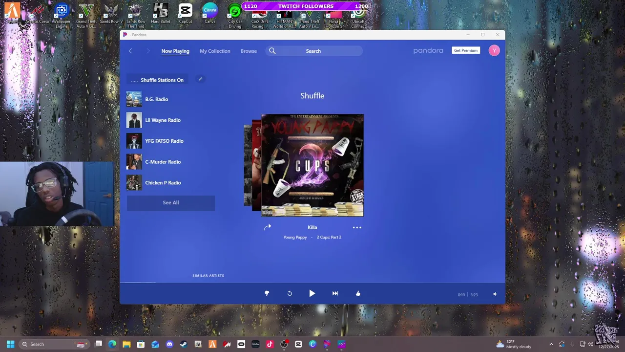Click the search magnifier icon in Pandora
The height and width of the screenshot is (352, 625).
coord(272,51)
